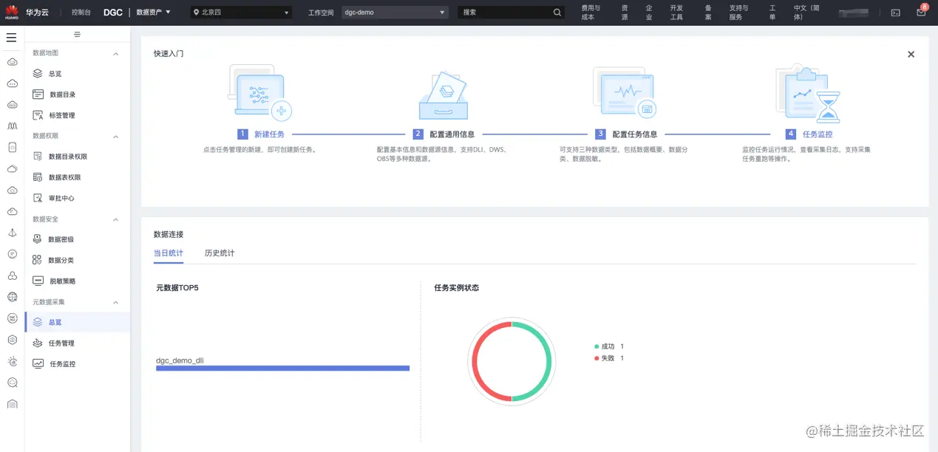Click the Huawei logo at top left
The height and width of the screenshot is (452, 938).
12,13
